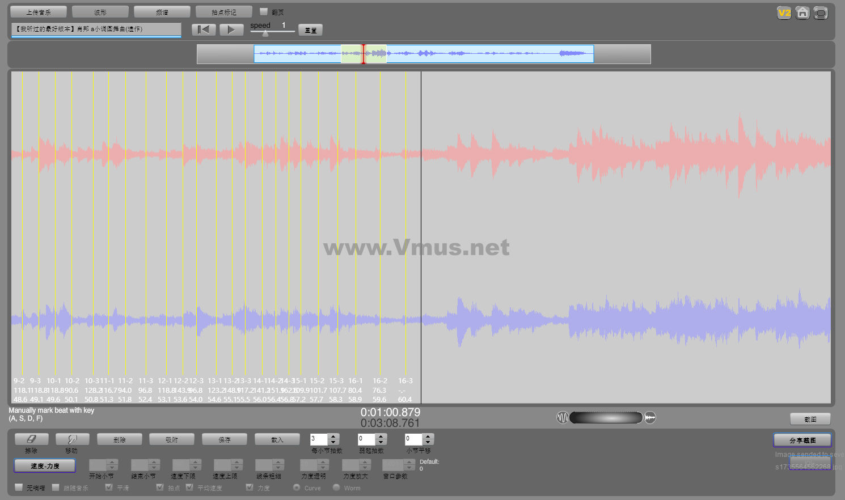This screenshot has height=500, width=845.
Task: Click the V2 version icon
Action: coord(784,13)
